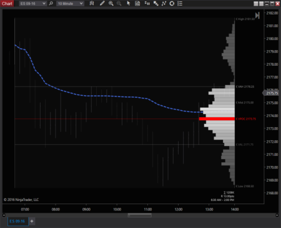Open the Drawing Tools pencil
281x228 pixels.
click(x=102, y=3)
